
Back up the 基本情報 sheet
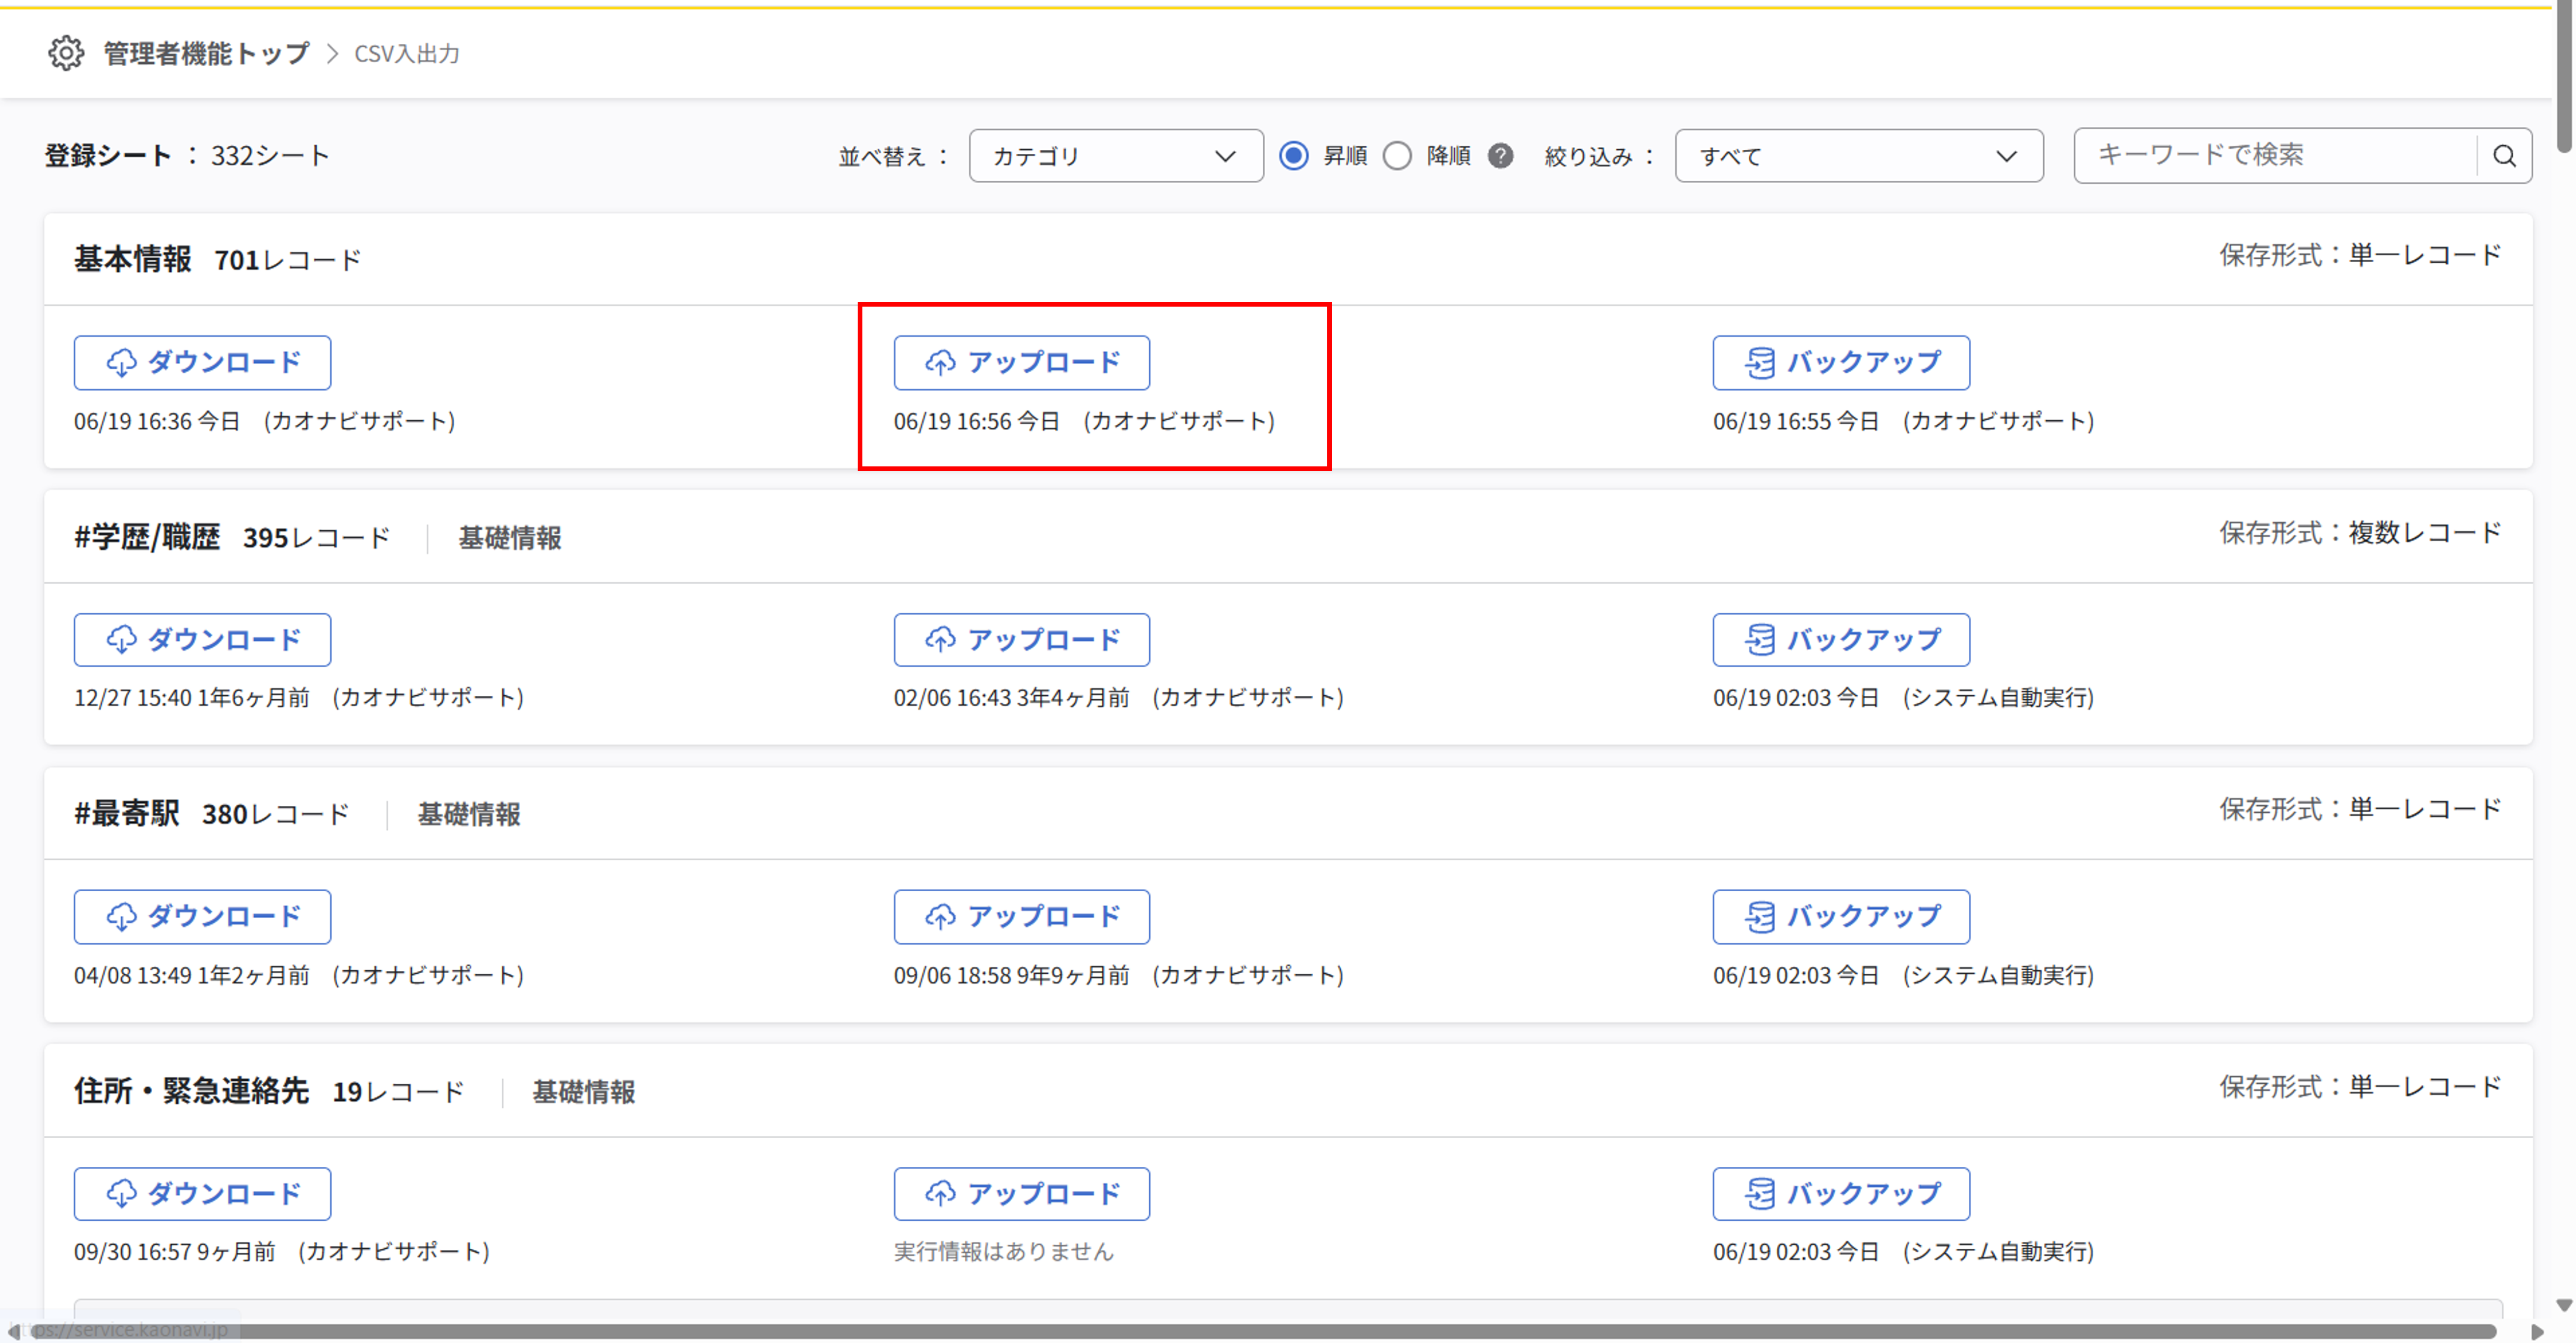[1841, 363]
